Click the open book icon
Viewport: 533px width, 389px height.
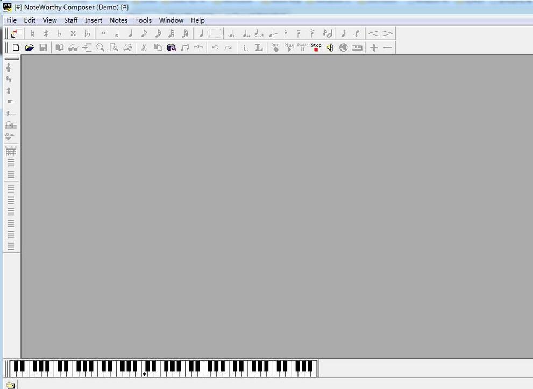pyautogui.click(x=60, y=47)
